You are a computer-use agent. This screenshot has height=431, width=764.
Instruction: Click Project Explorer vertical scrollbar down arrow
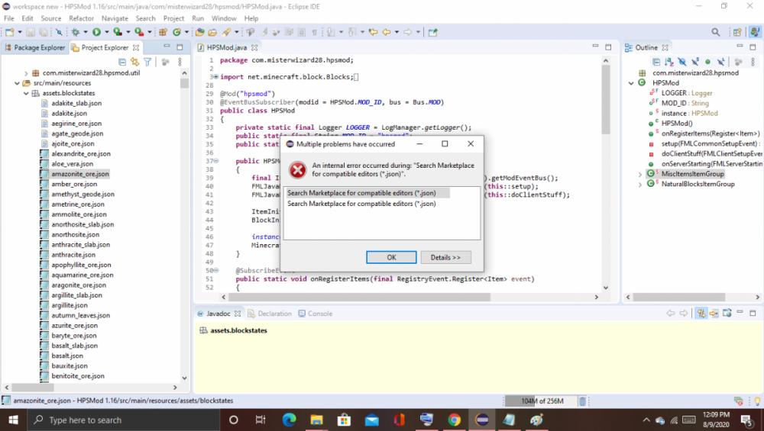coord(184,378)
